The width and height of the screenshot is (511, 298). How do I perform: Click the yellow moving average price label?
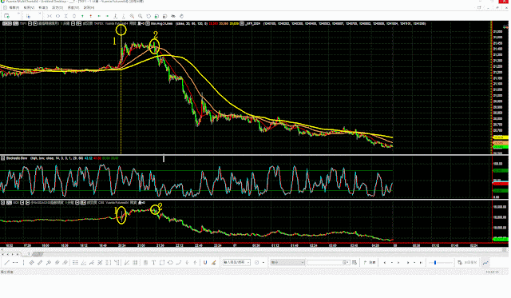tap(501, 137)
